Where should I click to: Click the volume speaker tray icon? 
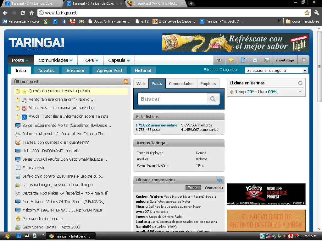click(x=285, y=236)
